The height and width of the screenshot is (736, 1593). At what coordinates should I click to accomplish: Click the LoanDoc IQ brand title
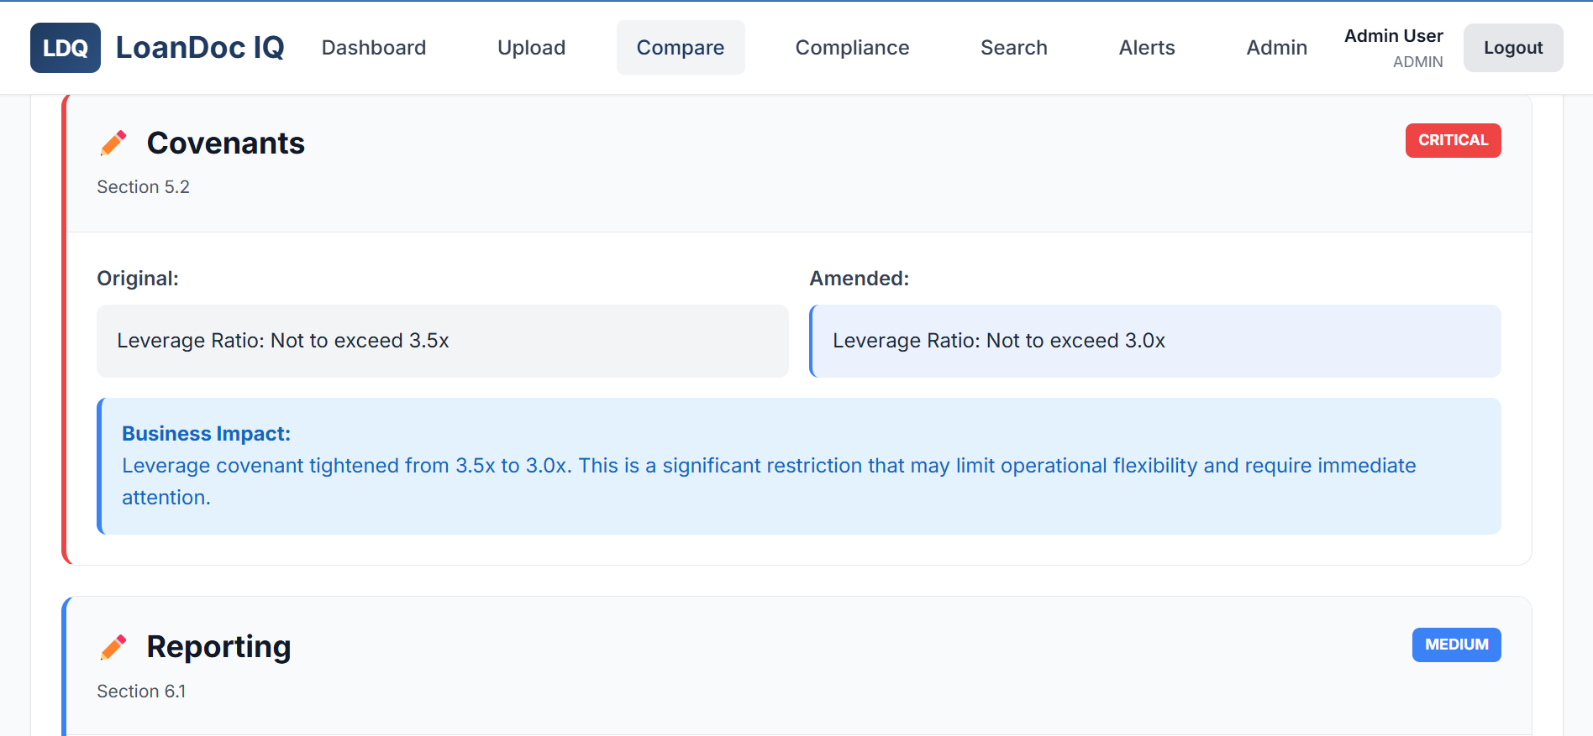pyautogui.click(x=200, y=48)
